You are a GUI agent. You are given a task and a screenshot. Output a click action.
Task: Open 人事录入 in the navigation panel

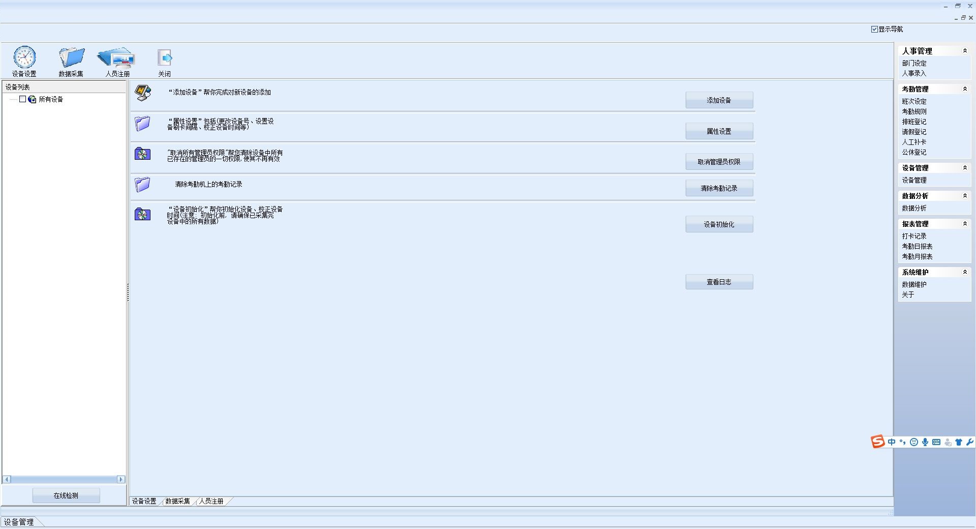coord(914,73)
